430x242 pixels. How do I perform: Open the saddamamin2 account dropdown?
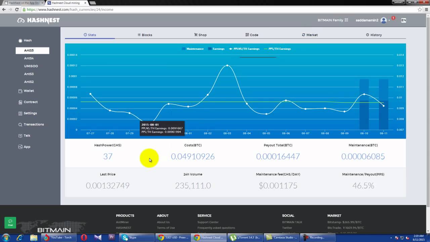(x=373, y=21)
